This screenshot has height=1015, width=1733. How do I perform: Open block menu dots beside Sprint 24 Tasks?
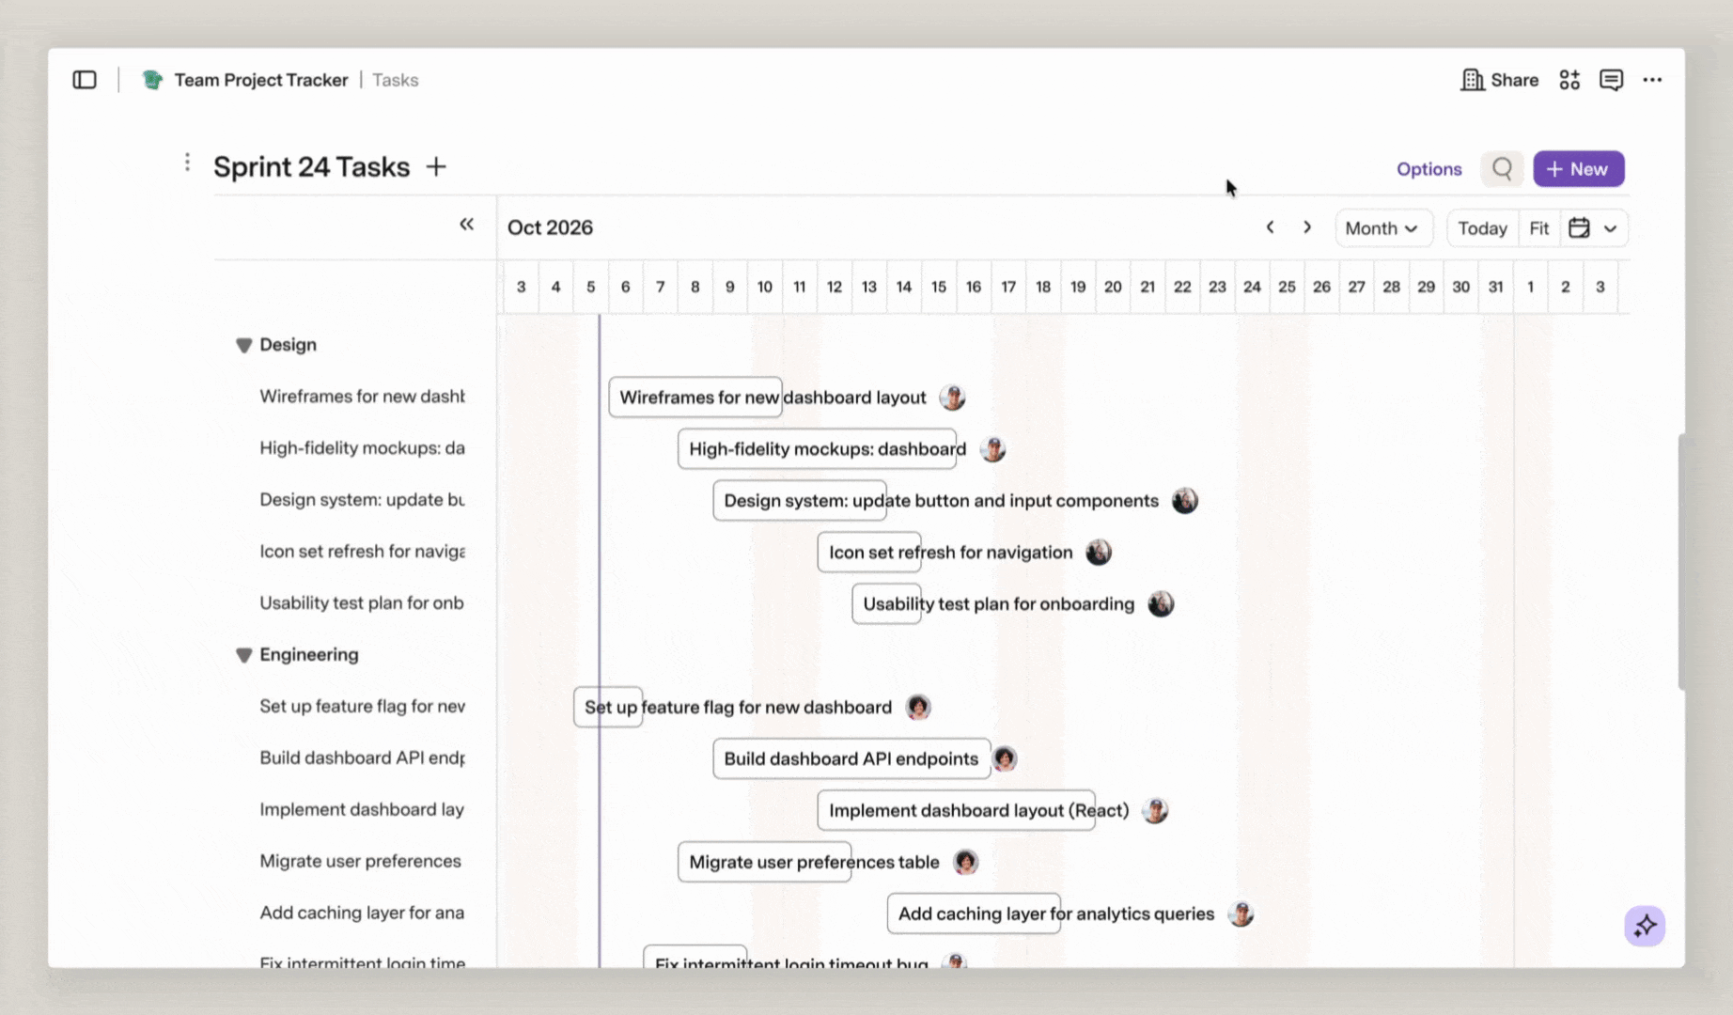[x=187, y=163]
